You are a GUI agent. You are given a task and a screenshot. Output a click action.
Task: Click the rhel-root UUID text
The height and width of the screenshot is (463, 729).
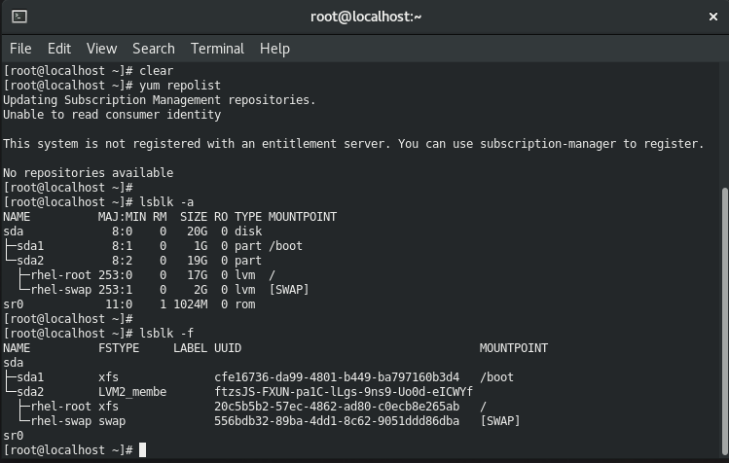coord(337,407)
